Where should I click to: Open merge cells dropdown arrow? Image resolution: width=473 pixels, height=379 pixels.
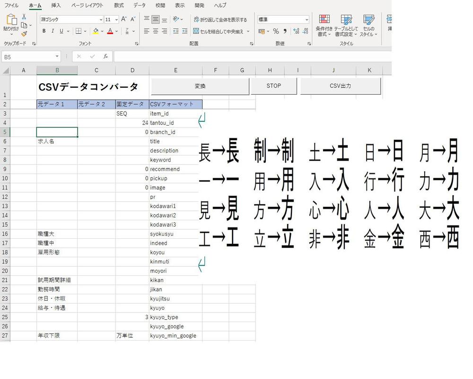coord(248,31)
